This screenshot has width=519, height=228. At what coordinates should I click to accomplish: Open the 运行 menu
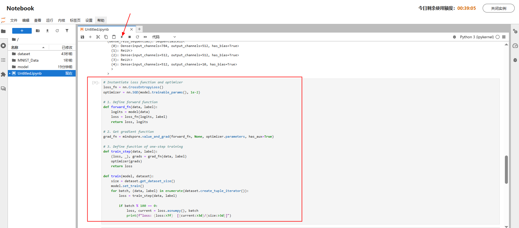click(50, 20)
